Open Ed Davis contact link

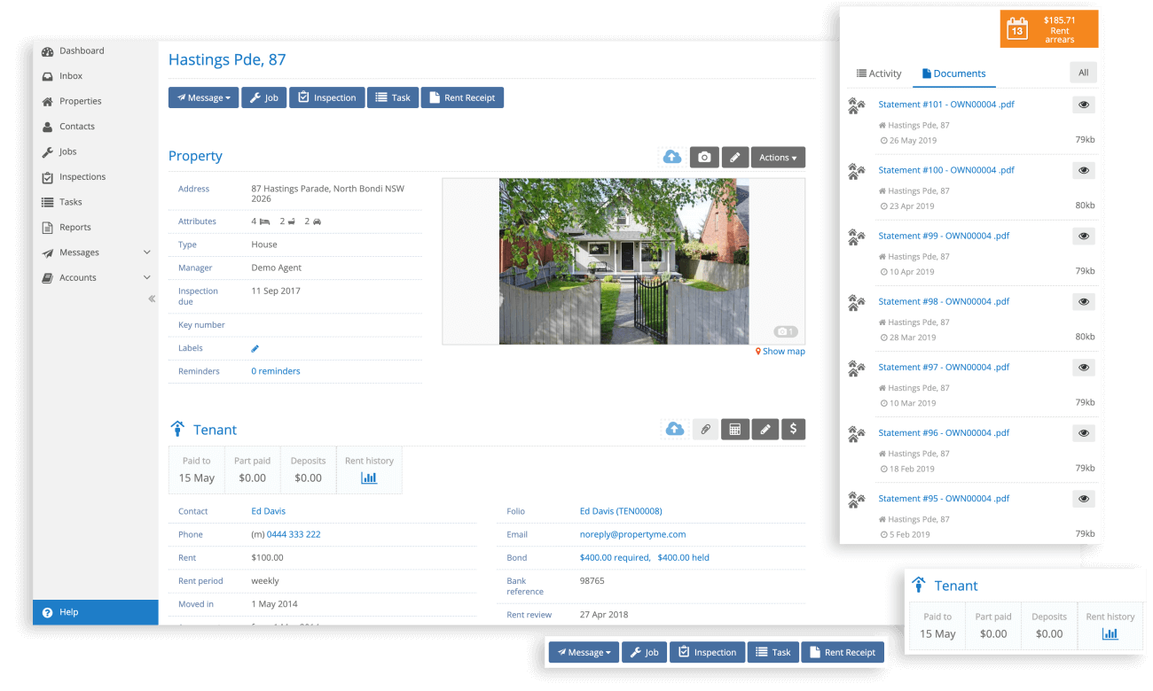269,511
